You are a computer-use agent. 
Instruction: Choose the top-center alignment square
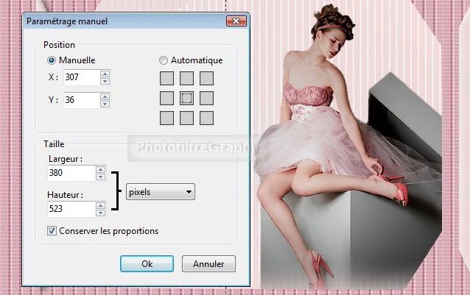[186, 79]
